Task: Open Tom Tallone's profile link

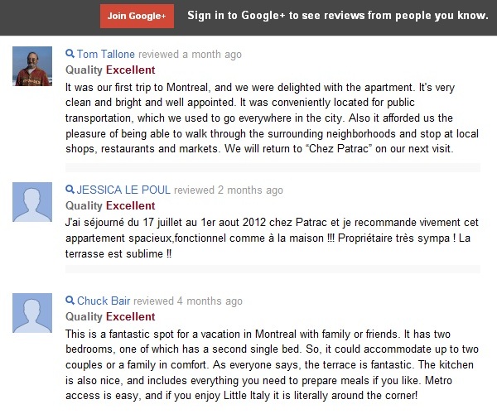Action: (106, 54)
